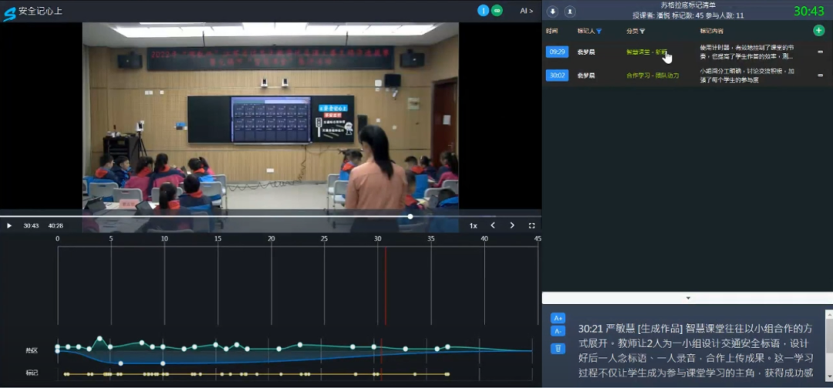The image size is (833, 388).
Task: Click the video progress slider handle
Action: coord(410,217)
